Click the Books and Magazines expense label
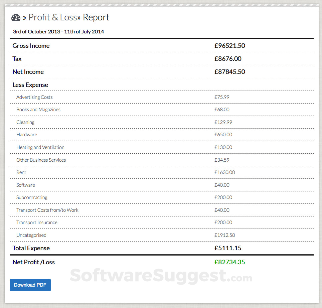Viewport: 322px width, 308px height. point(38,110)
